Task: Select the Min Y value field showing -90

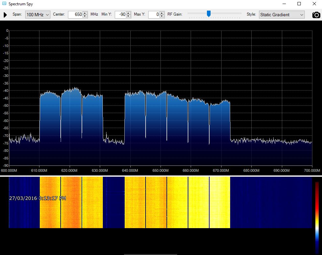Action: (x=121, y=15)
